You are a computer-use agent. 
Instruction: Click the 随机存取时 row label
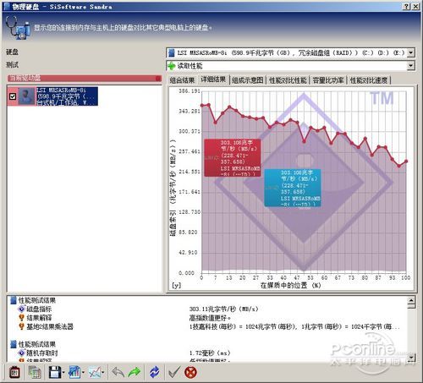42,353
